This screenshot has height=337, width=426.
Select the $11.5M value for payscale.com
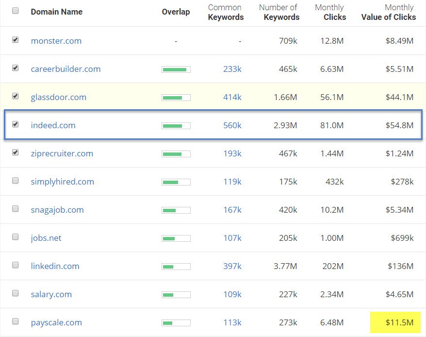(x=399, y=322)
